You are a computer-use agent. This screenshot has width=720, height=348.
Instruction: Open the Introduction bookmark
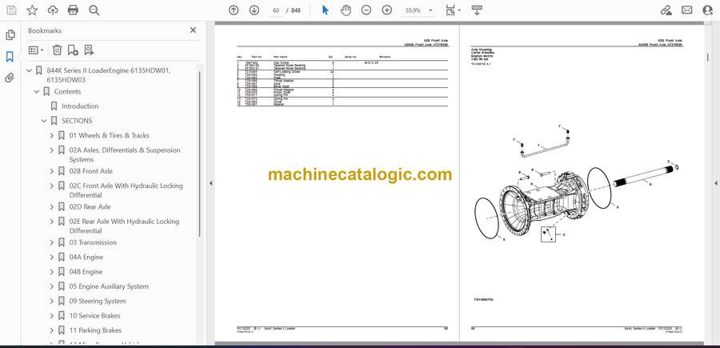[x=80, y=106]
